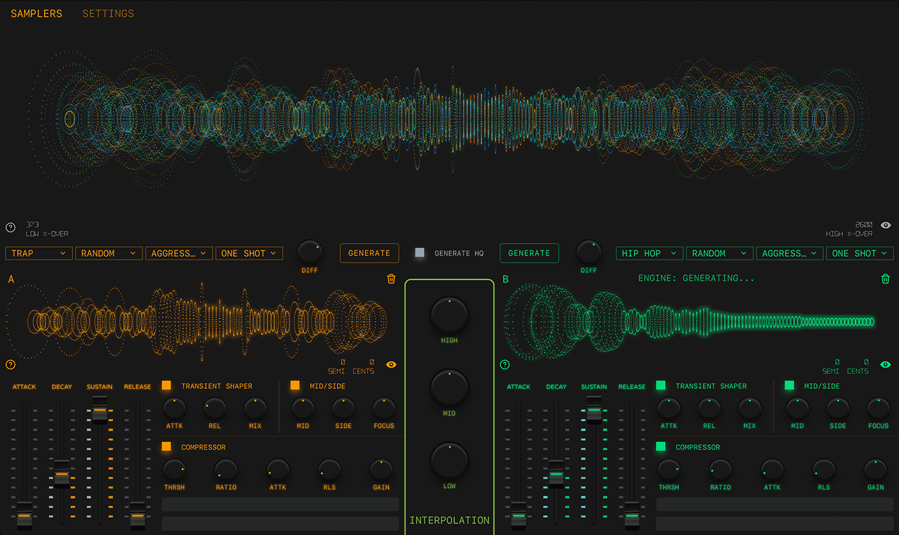Open the TRAP genre dropdown

pyautogui.click(x=39, y=253)
